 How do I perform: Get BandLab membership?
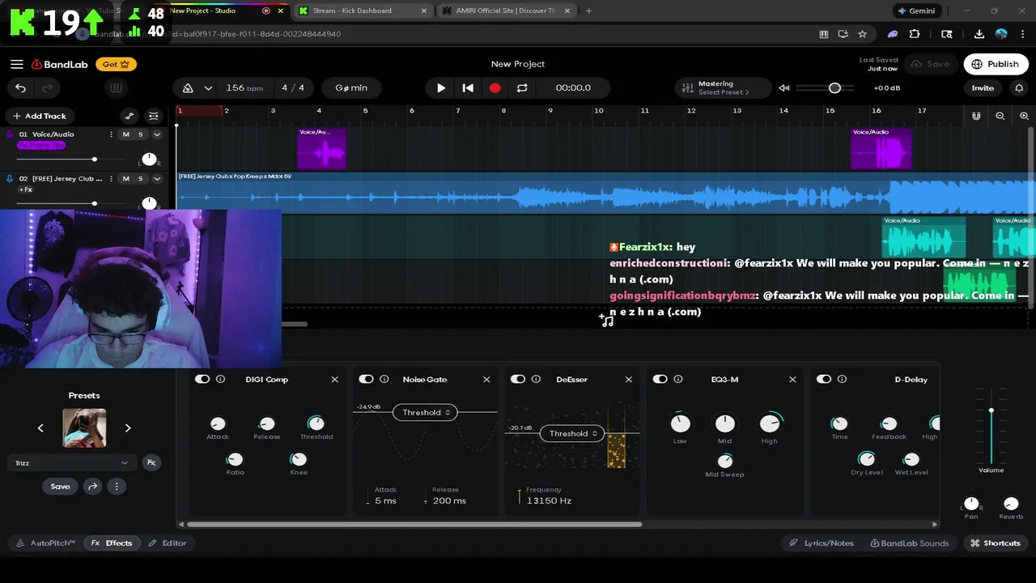[117, 64]
